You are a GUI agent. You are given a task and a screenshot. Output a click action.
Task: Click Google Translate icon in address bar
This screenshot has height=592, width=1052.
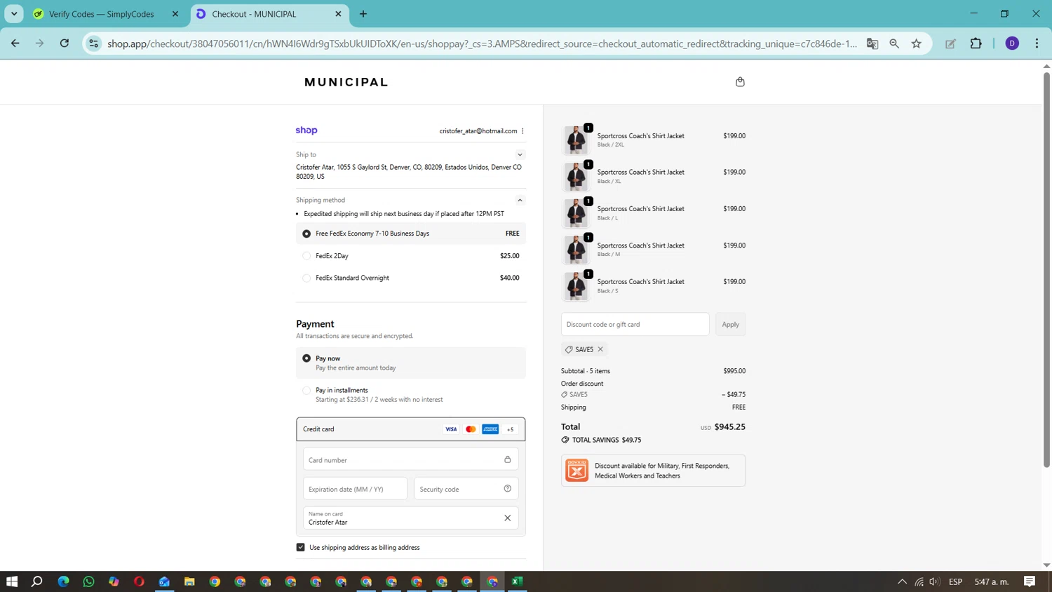pyautogui.click(x=872, y=43)
